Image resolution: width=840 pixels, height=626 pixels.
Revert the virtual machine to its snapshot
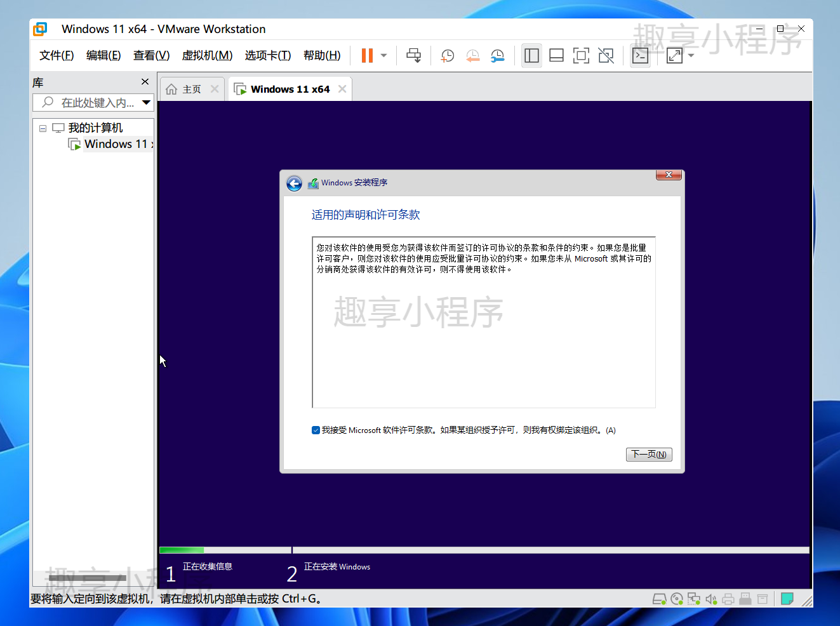(472, 56)
